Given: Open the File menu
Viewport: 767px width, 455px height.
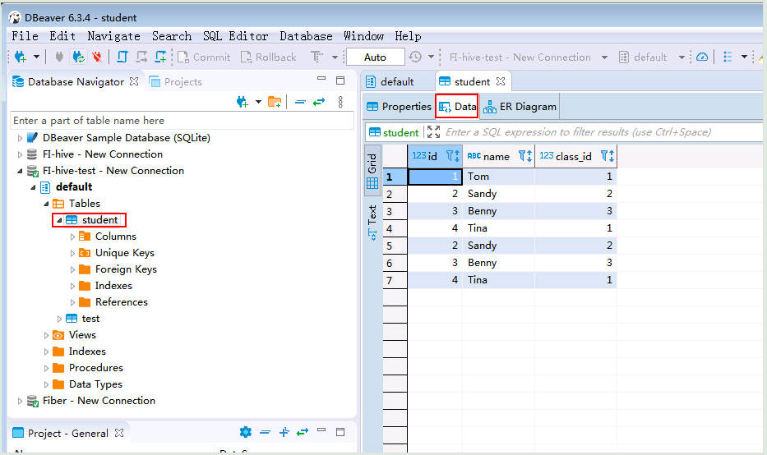Looking at the screenshot, I should point(25,36).
